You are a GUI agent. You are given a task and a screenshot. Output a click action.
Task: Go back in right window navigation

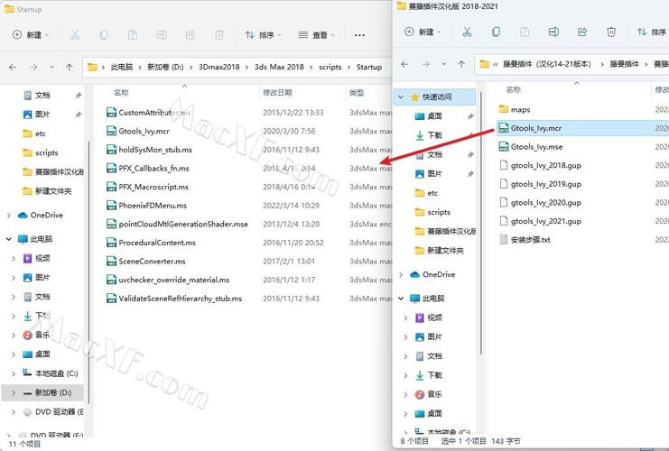(404, 64)
